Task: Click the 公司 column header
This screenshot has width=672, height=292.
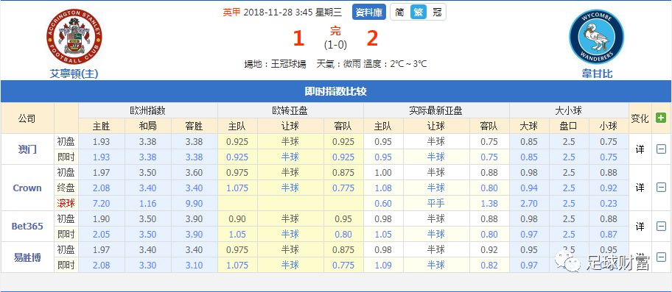Action: (x=27, y=118)
